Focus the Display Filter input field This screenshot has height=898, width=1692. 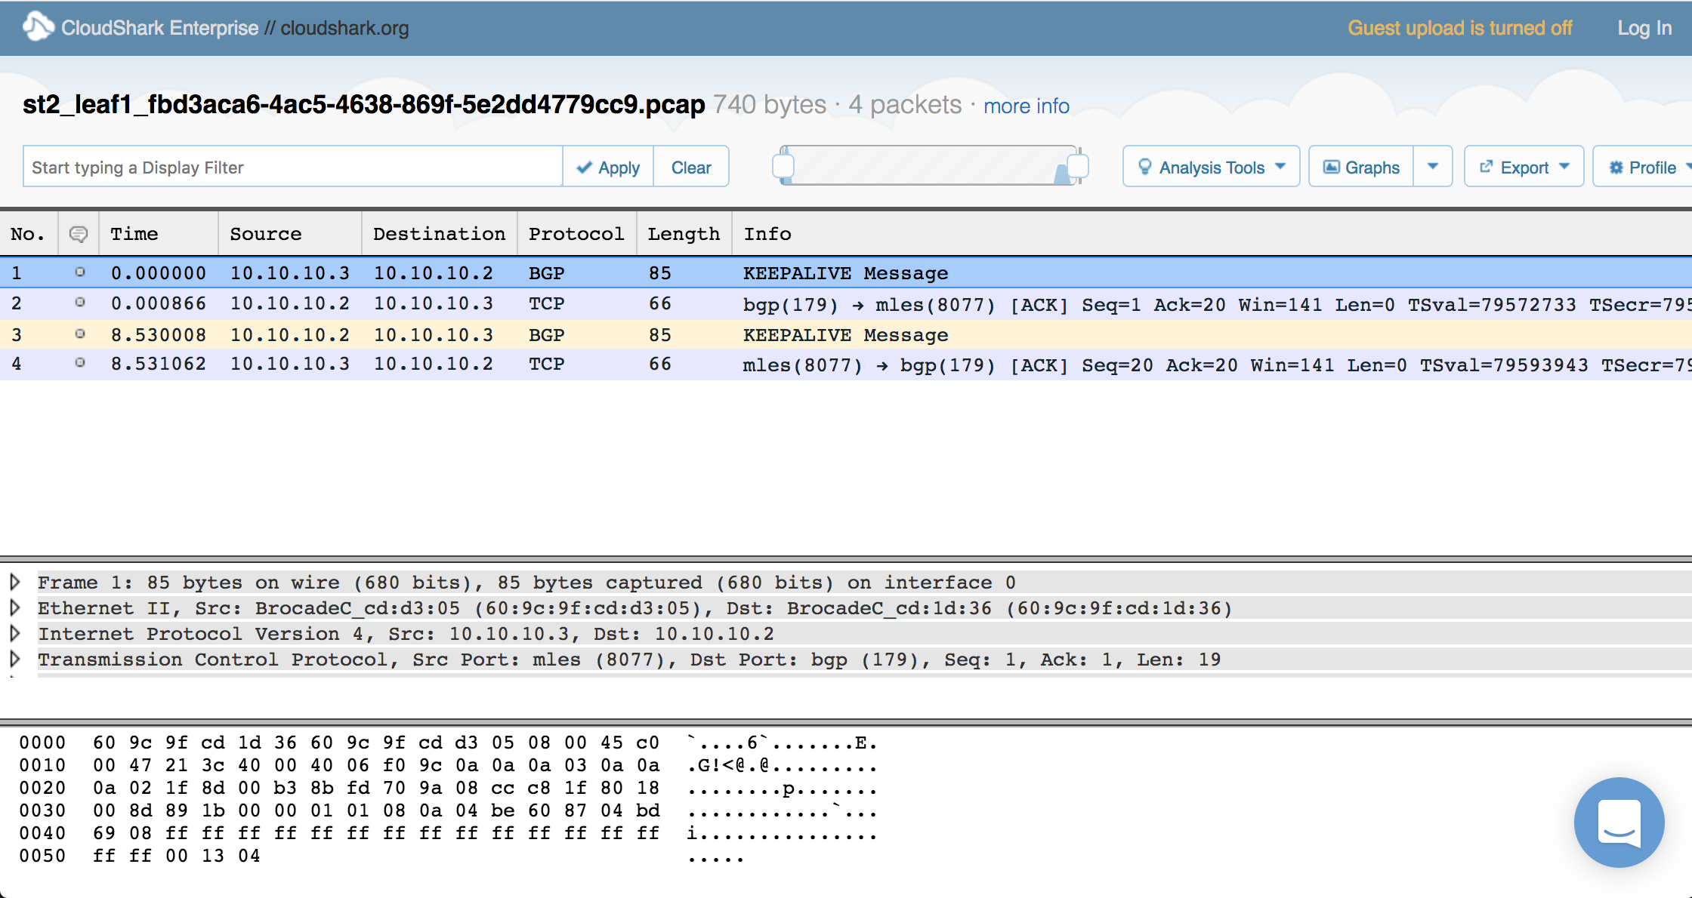point(293,167)
